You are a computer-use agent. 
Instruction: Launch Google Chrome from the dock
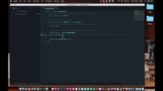(x=29, y=89)
